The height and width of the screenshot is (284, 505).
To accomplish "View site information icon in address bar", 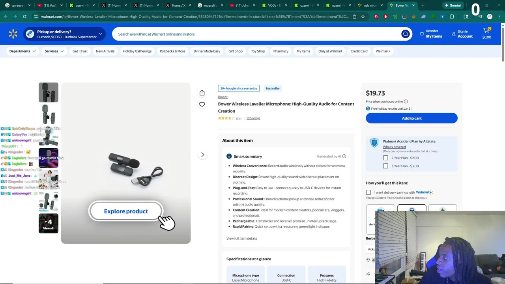I will click(x=36, y=17).
